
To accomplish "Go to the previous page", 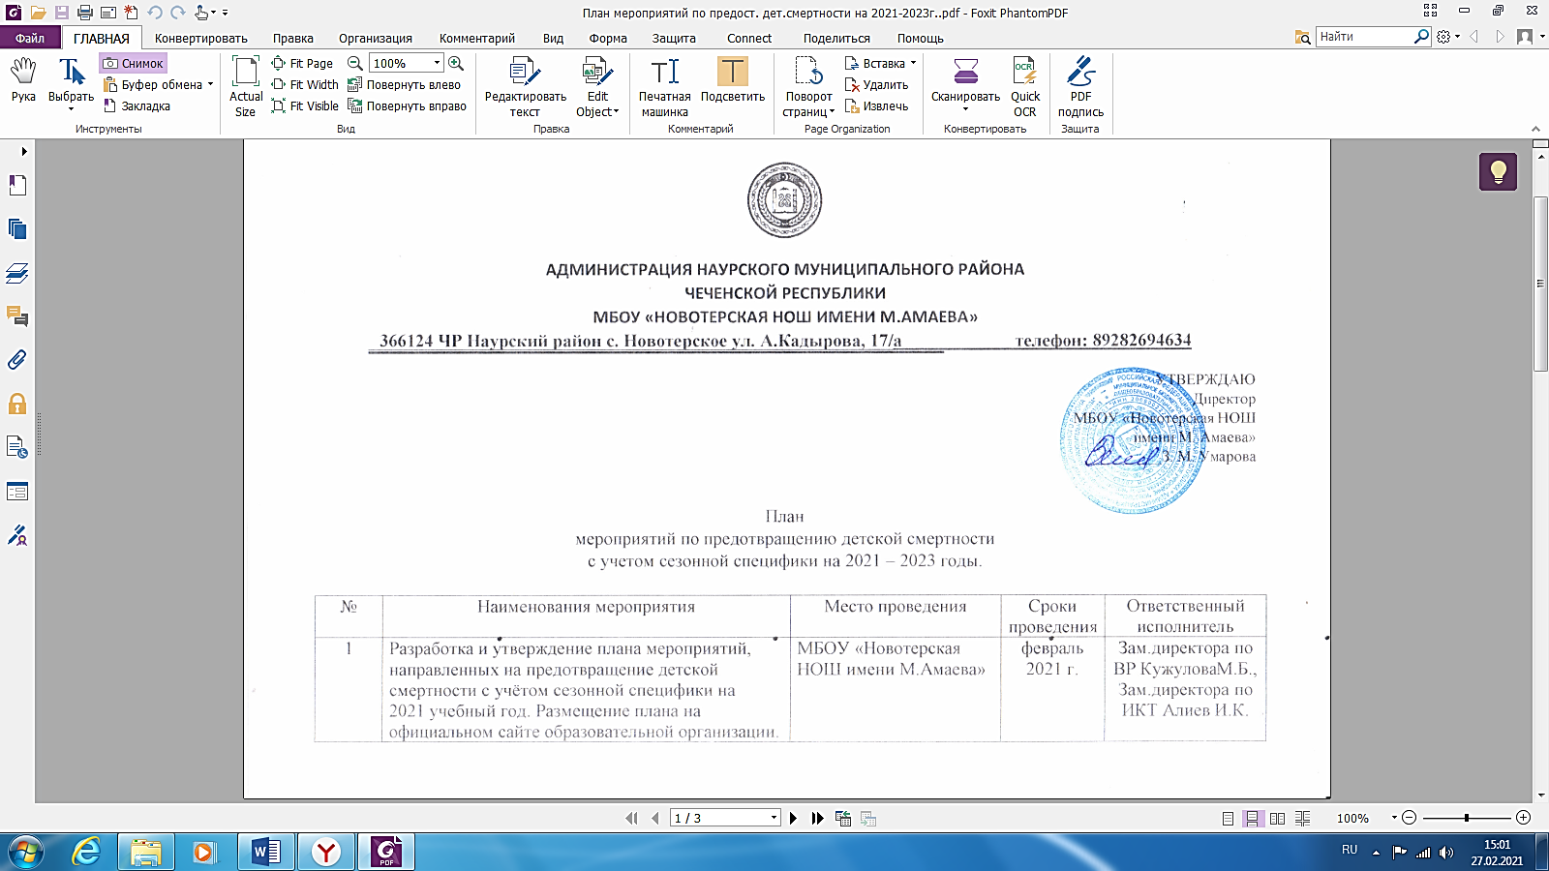I will 654,819.
